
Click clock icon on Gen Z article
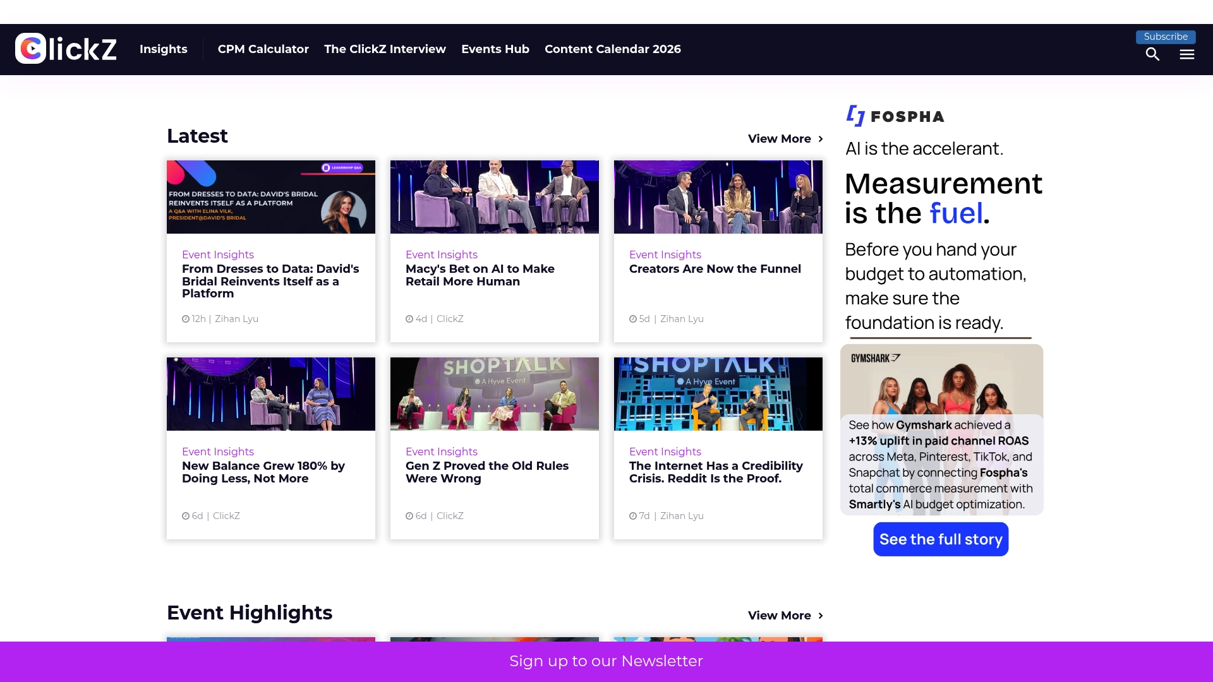[x=409, y=516]
